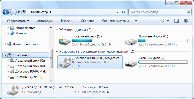Click the Back navigation arrow button
The image size is (194, 99).
pyautogui.click(x=6, y=12)
